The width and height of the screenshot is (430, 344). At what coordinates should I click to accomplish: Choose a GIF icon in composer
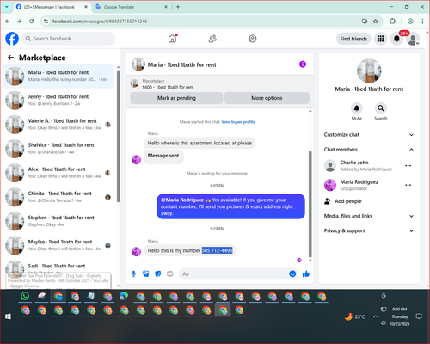pyautogui.click(x=170, y=274)
